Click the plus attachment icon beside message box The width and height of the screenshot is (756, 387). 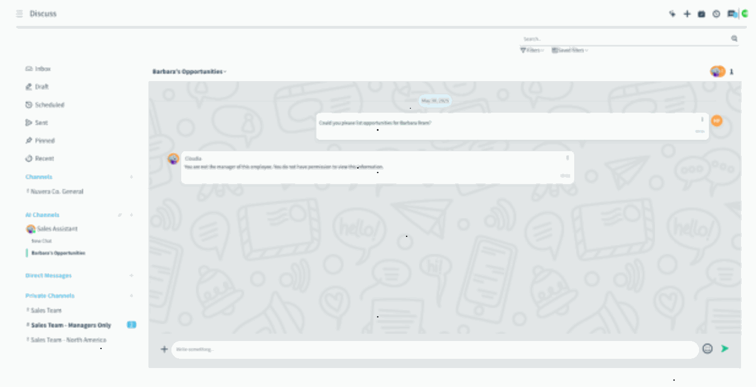tap(164, 349)
